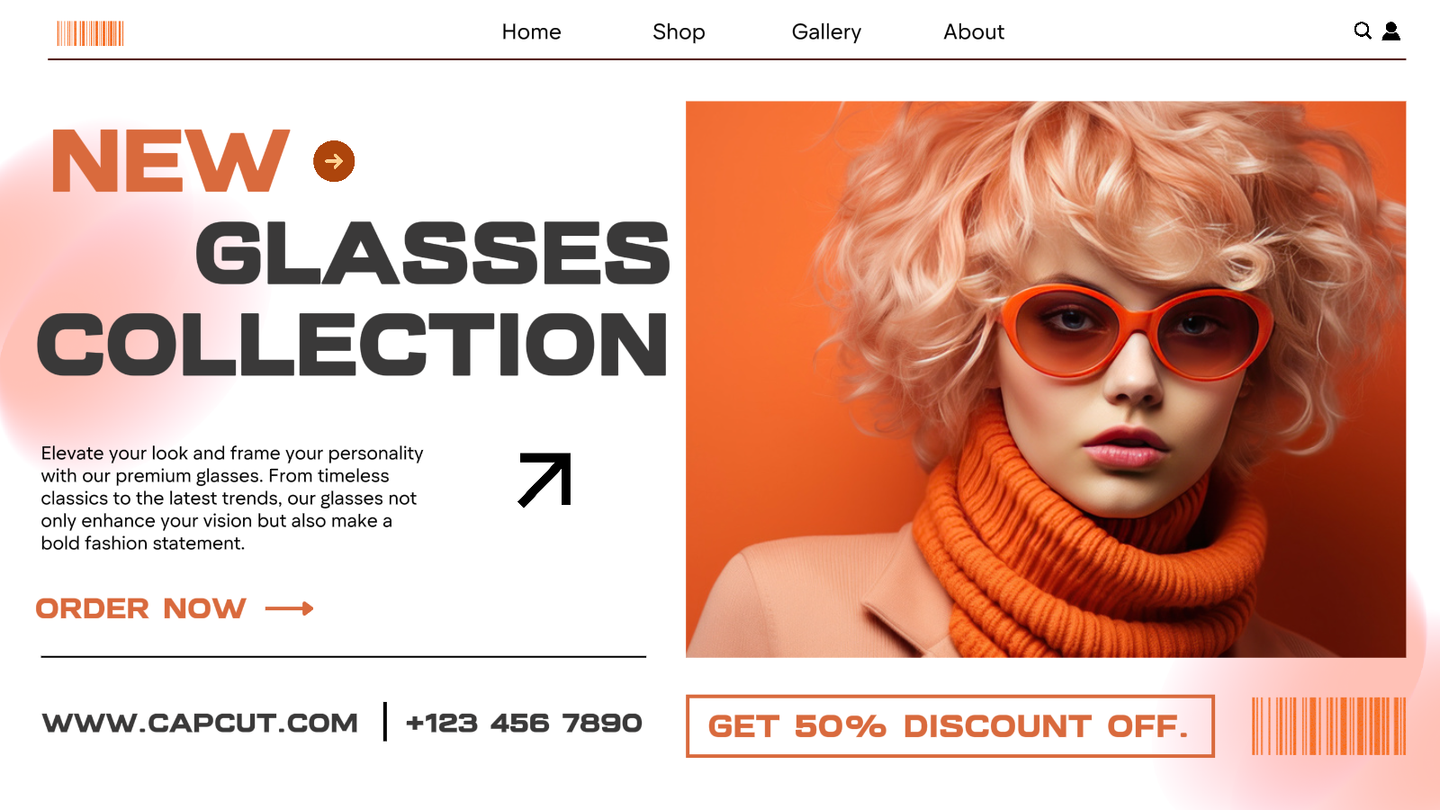
Task: Go to the Shop page
Action: tap(679, 32)
